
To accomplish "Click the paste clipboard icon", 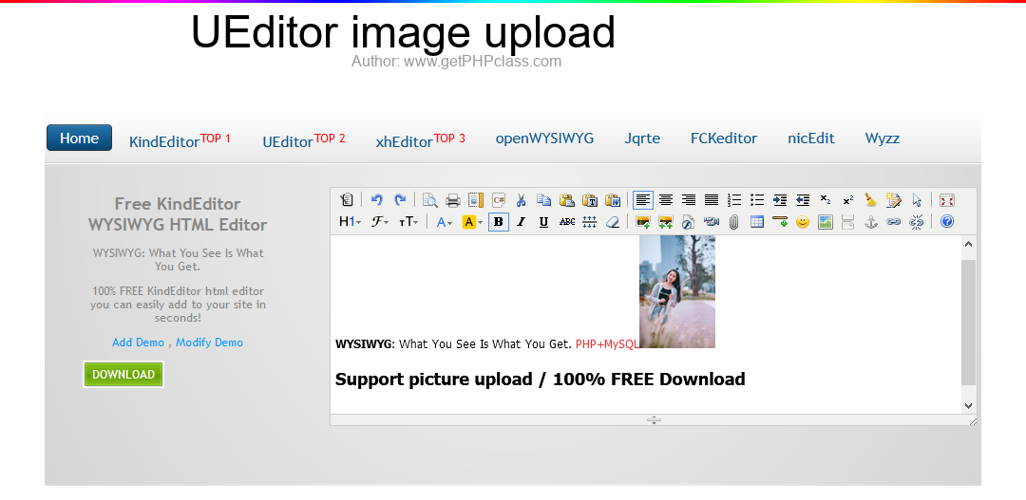I will pos(567,200).
